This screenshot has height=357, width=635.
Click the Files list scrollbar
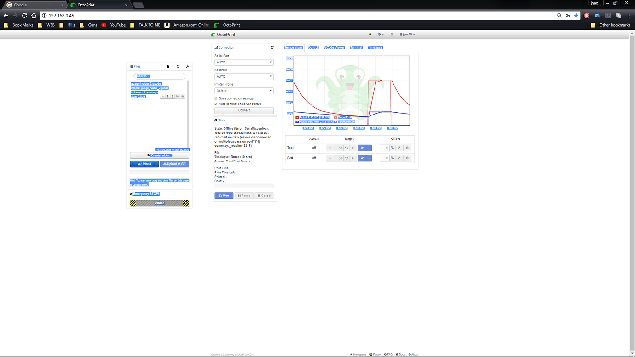(x=188, y=114)
